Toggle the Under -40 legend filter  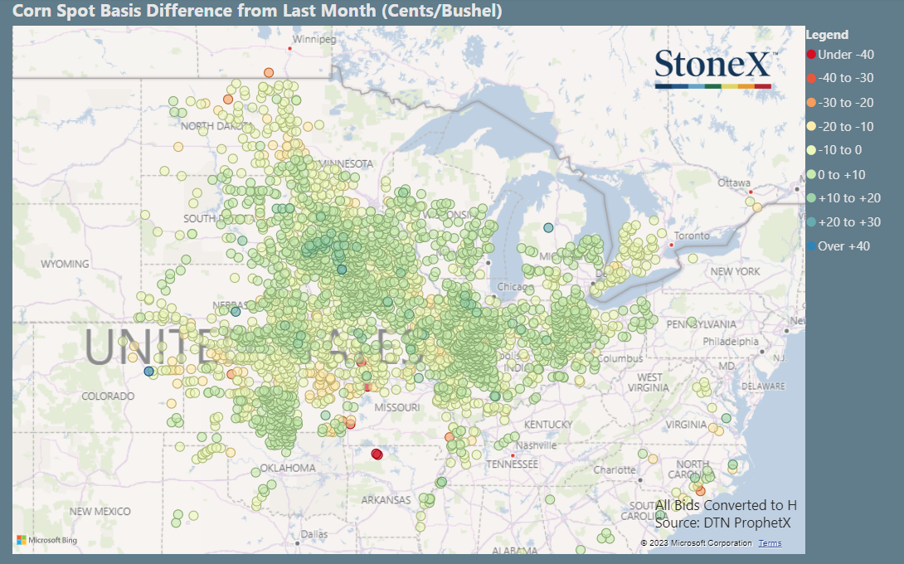[x=839, y=55]
